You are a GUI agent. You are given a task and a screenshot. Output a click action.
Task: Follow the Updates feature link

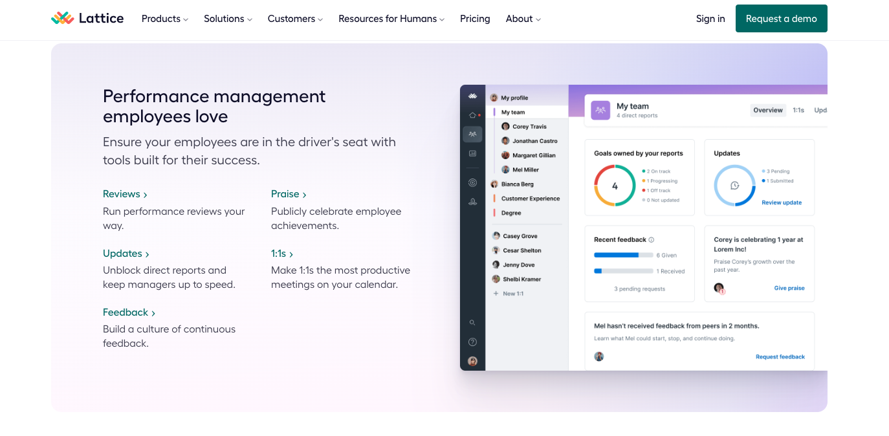coord(126,254)
